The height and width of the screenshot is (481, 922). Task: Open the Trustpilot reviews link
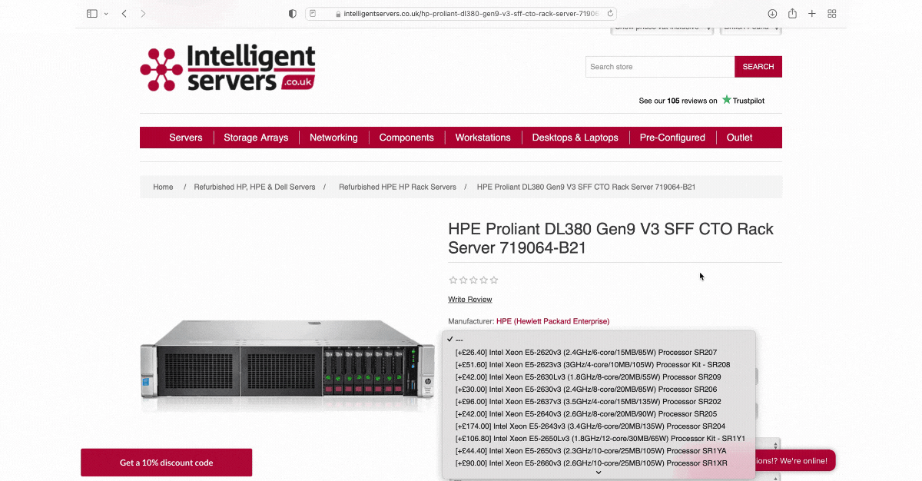click(701, 101)
